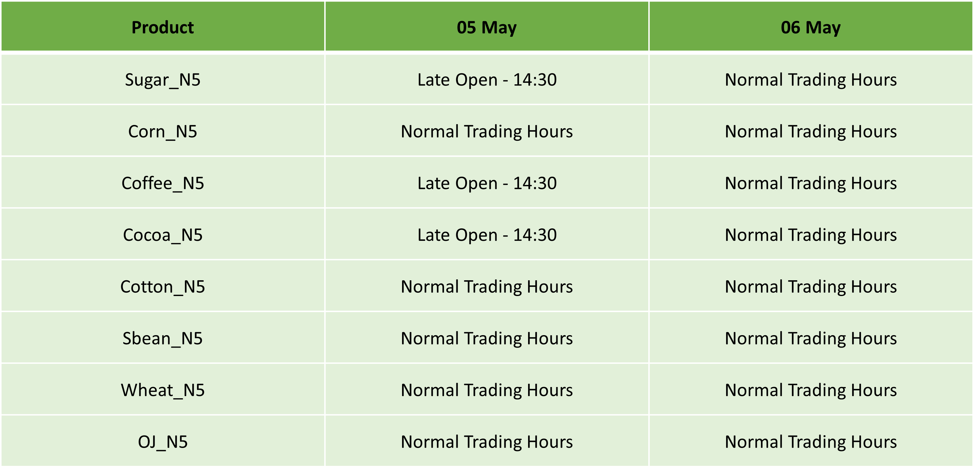Click the Product column header
Image resolution: width=976 pixels, height=468 pixels.
(x=162, y=26)
